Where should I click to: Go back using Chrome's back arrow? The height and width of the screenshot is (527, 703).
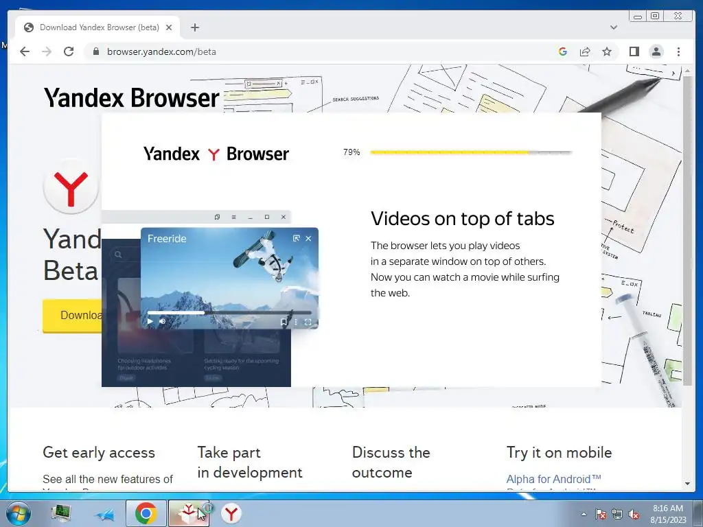click(x=25, y=51)
